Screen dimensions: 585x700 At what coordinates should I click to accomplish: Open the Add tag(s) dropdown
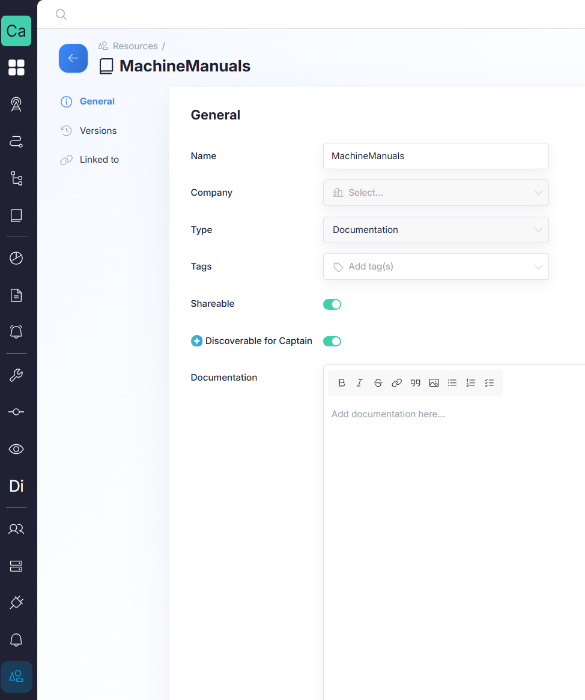436,267
